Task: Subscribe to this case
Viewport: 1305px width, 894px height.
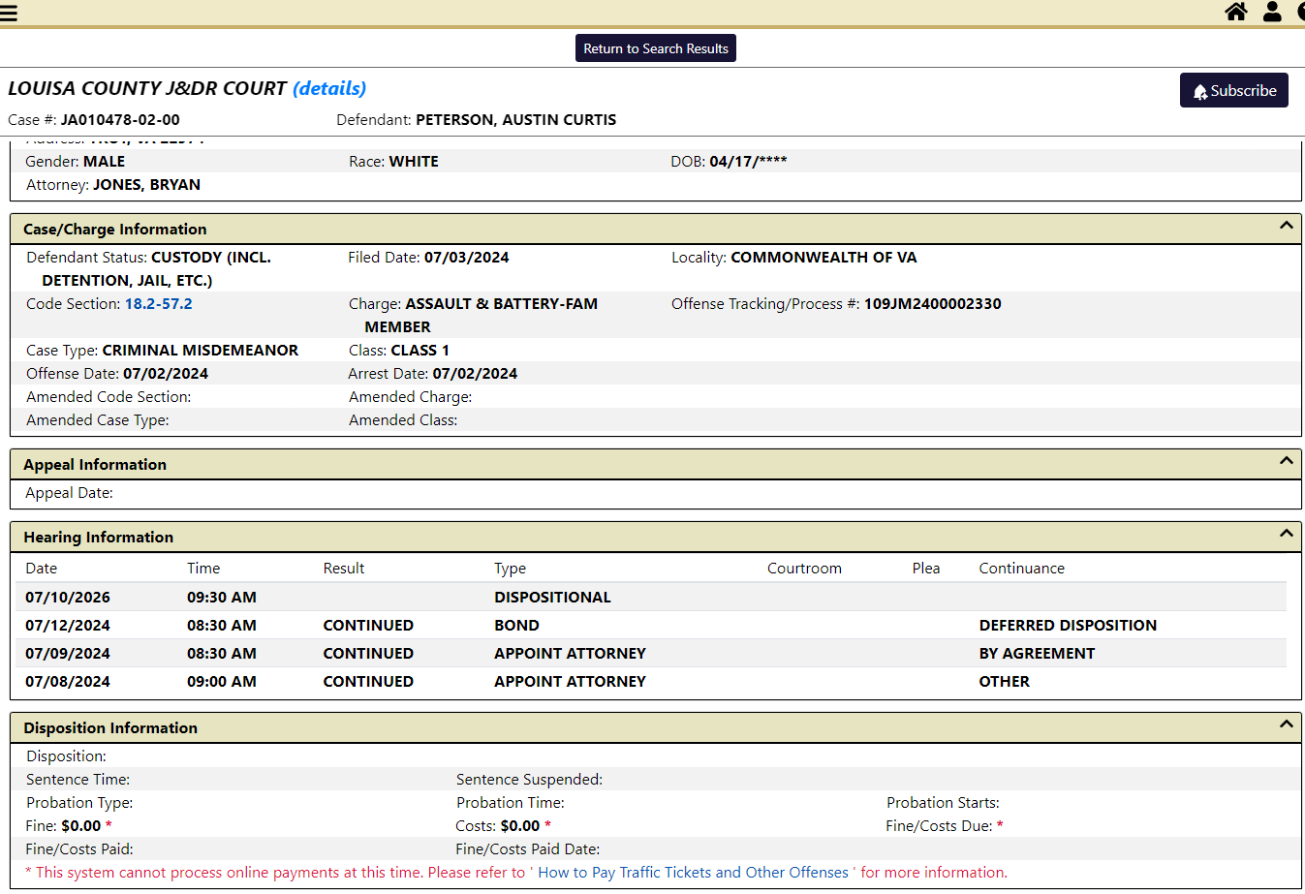Action: point(1234,90)
